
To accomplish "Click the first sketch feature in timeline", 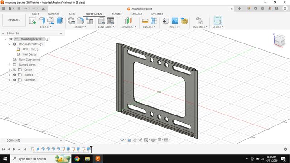I will click(33, 149).
